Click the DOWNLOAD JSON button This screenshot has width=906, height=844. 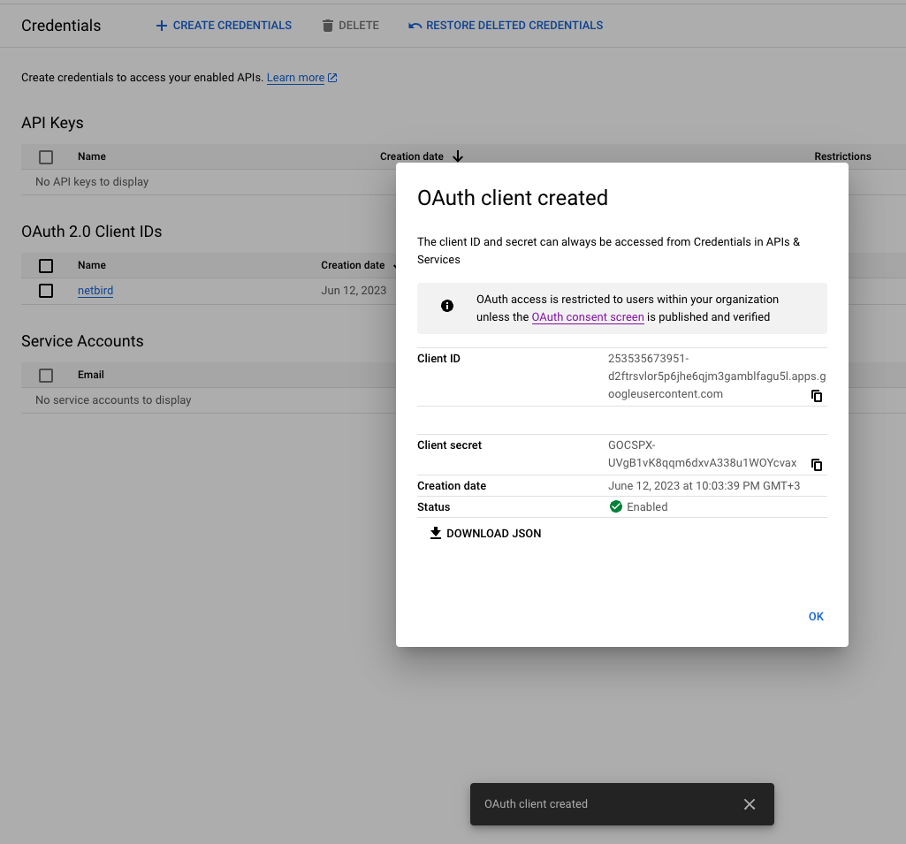coord(484,533)
